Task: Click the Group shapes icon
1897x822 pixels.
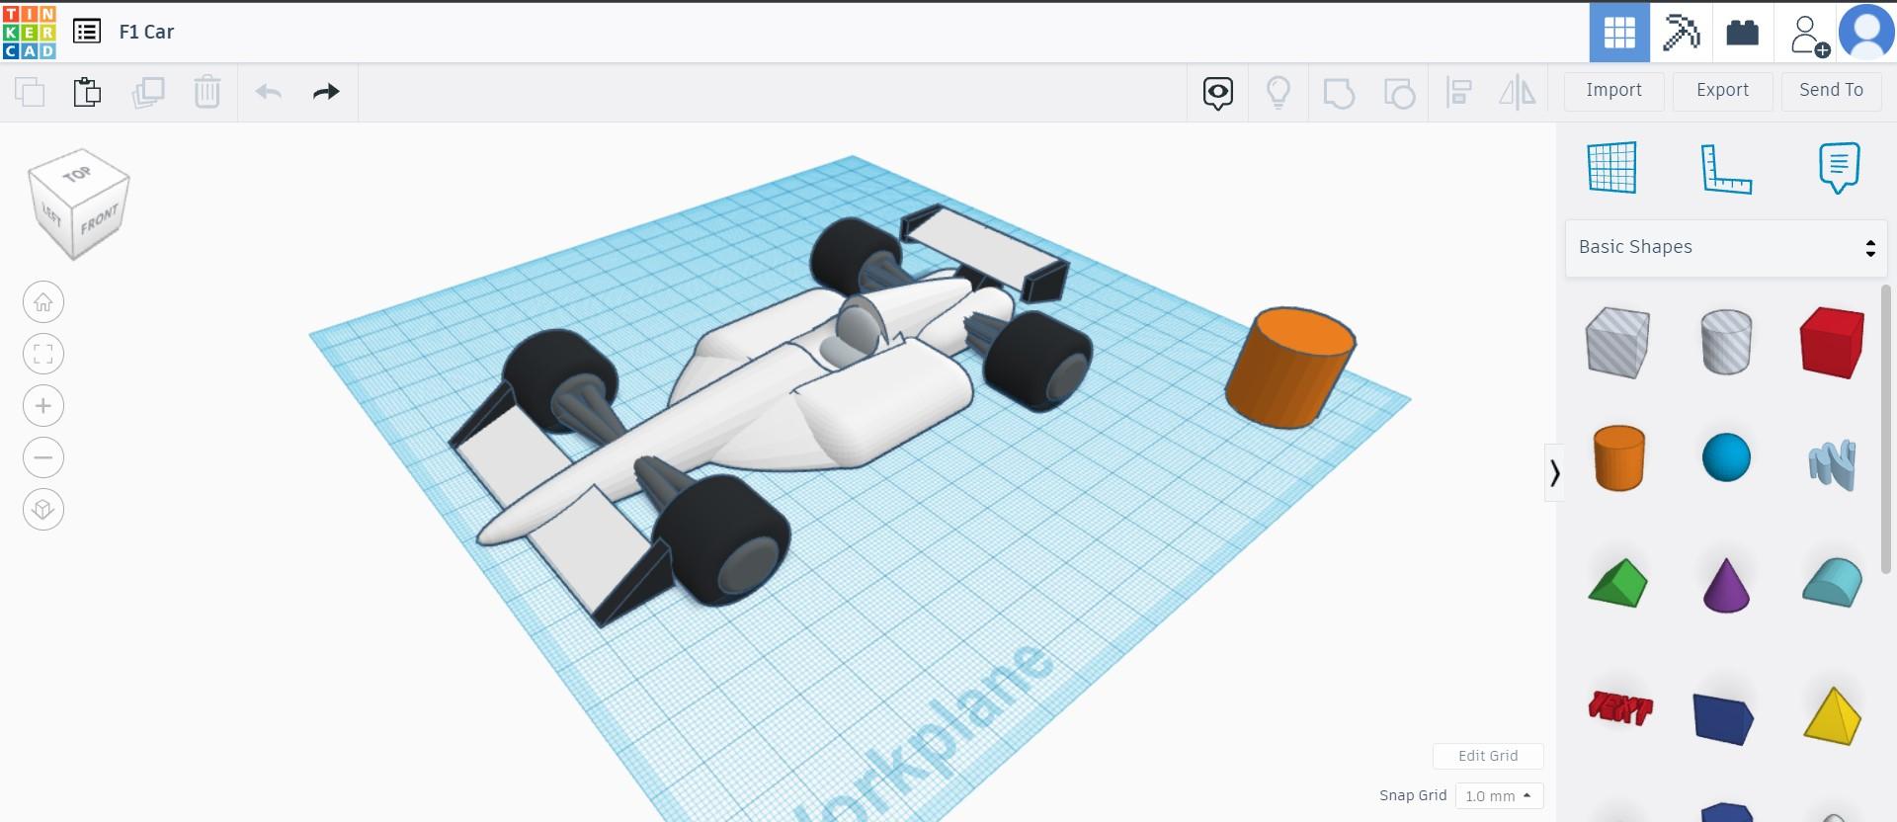Action: point(1339,93)
